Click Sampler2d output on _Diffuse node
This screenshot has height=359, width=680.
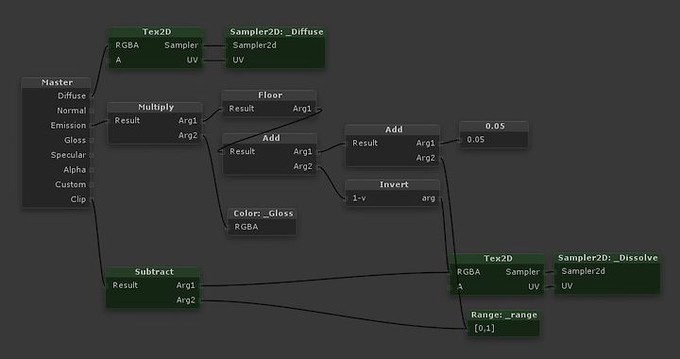click(254, 45)
